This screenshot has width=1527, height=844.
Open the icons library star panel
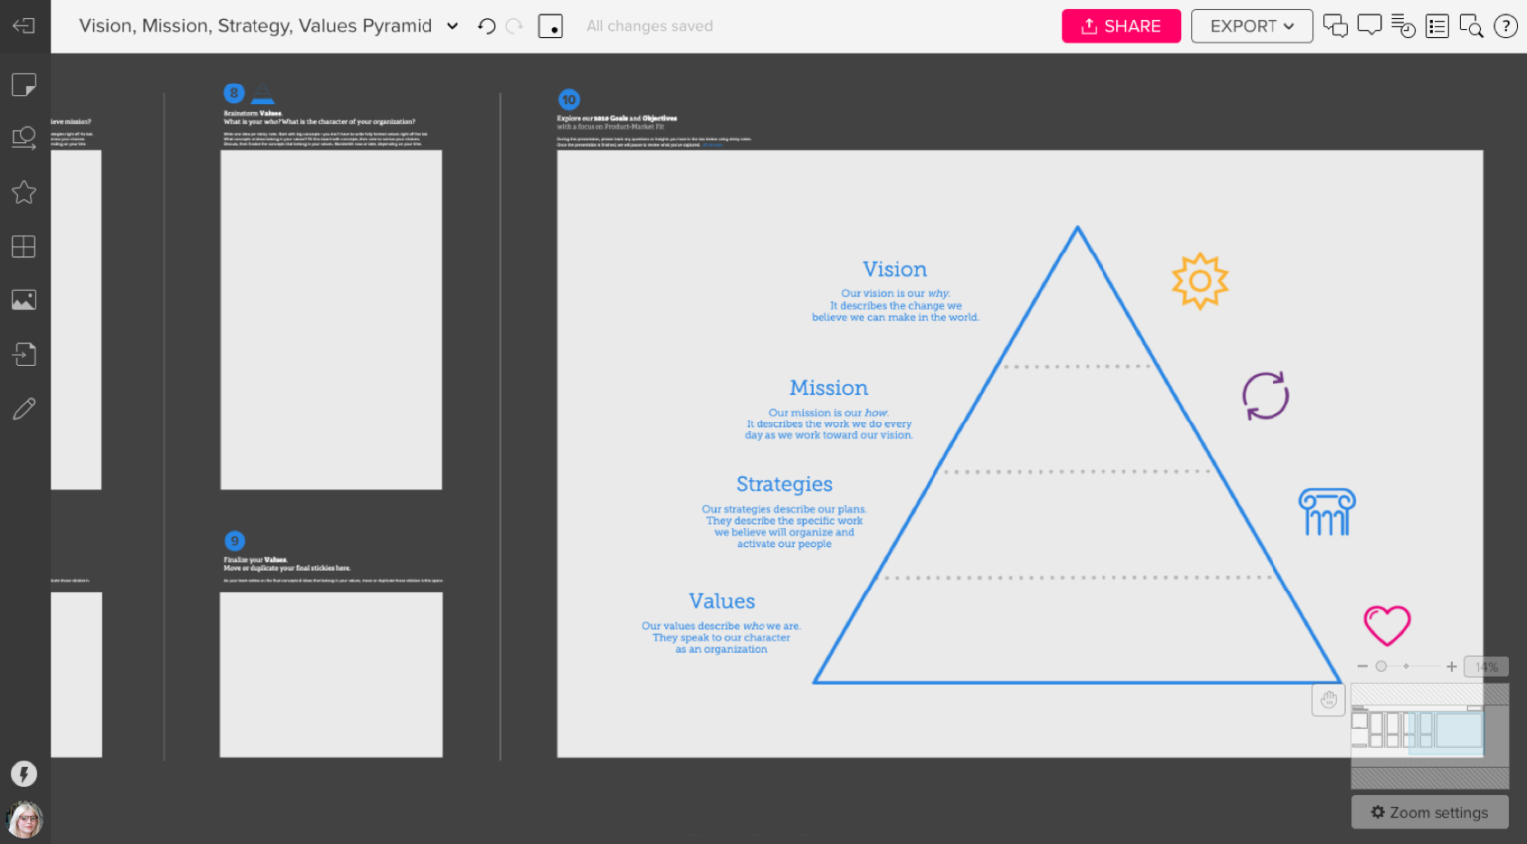(x=23, y=192)
